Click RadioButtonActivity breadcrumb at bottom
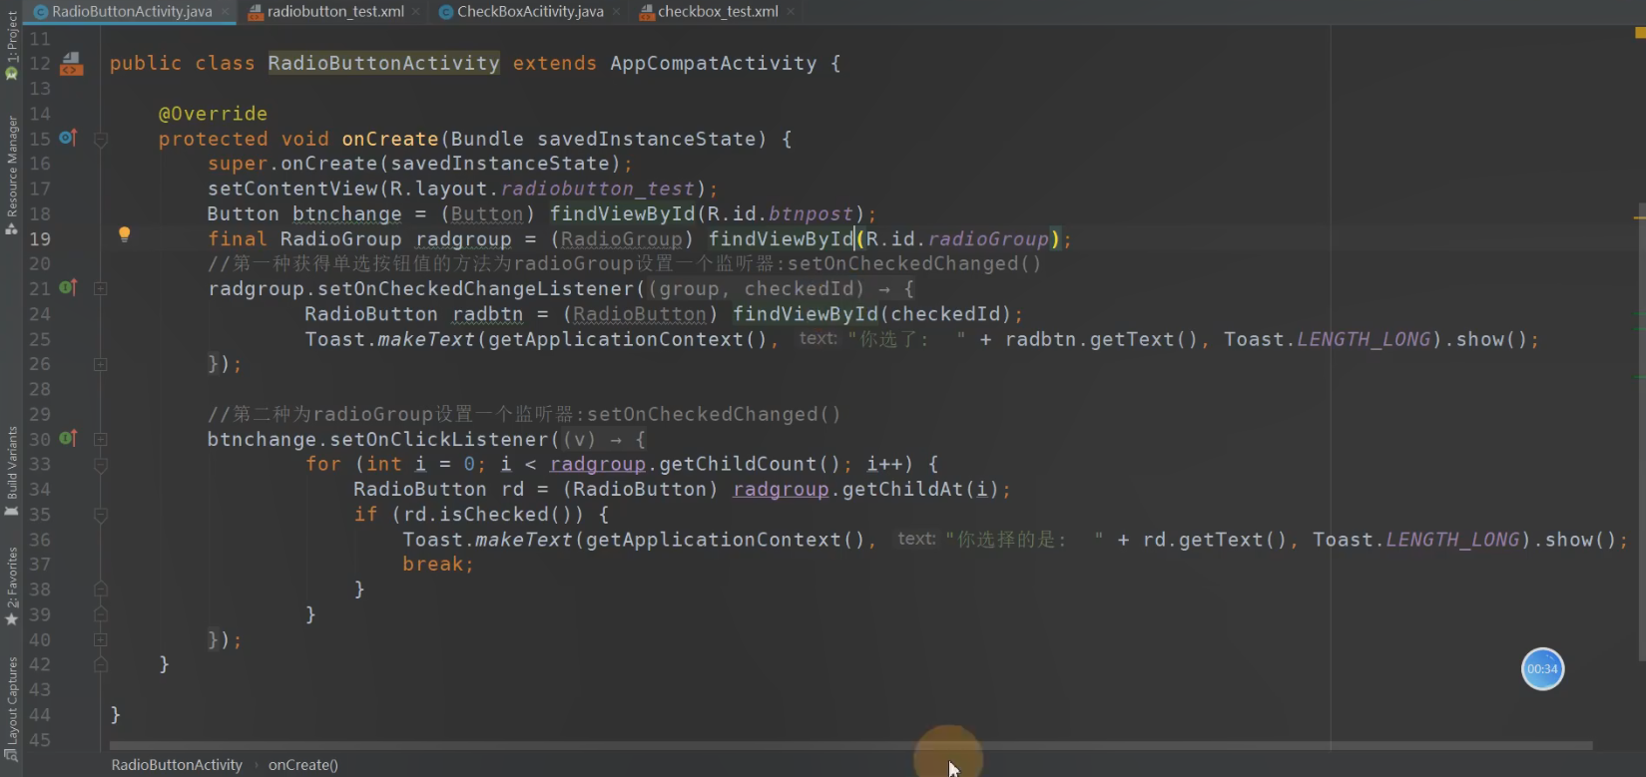This screenshot has width=1646, height=777. (x=177, y=765)
